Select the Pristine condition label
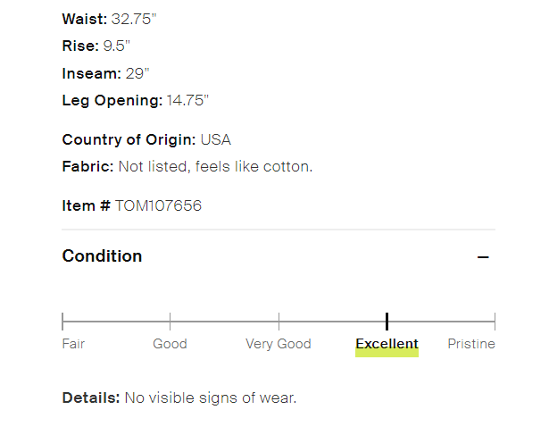This screenshot has width=549, height=435. click(470, 344)
